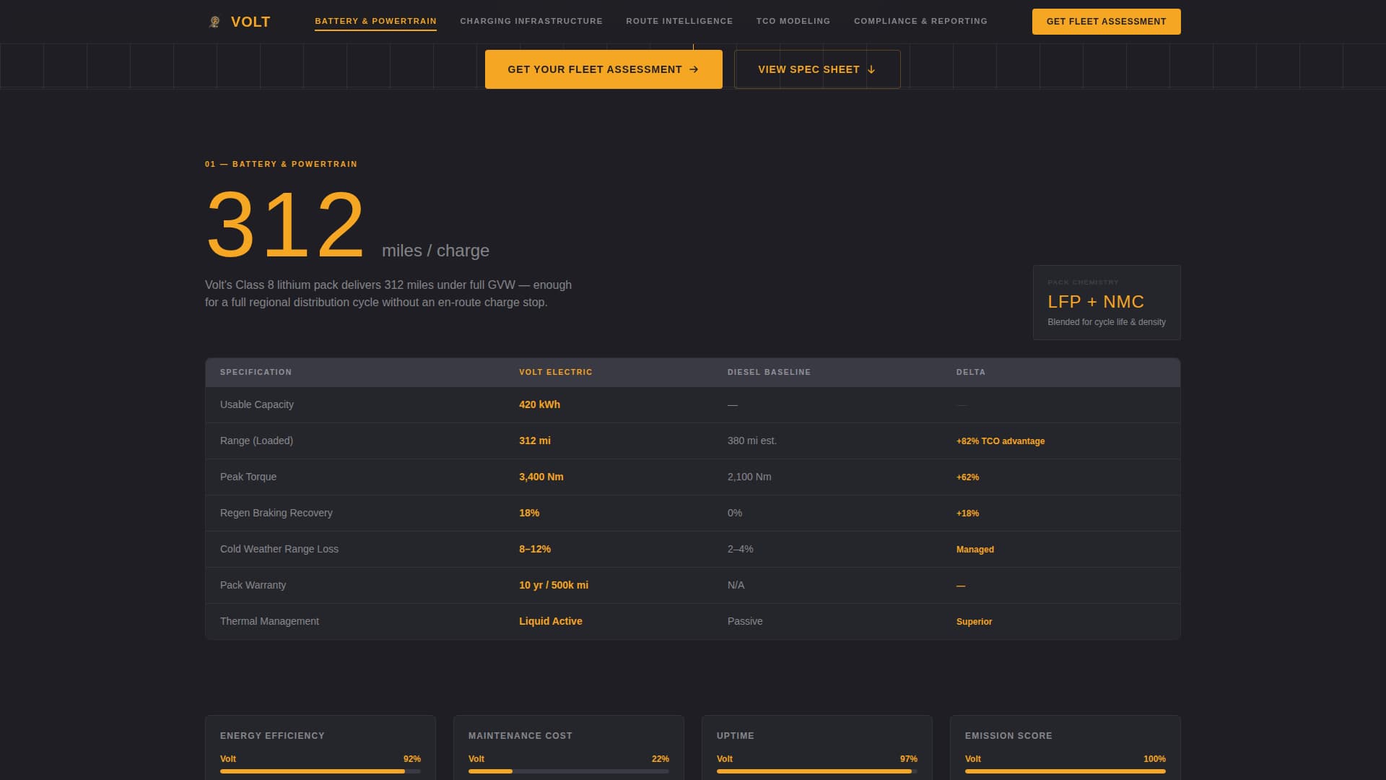The height and width of the screenshot is (780, 1386).
Task: Click the 380 mi est. cell
Action: [x=752, y=441]
